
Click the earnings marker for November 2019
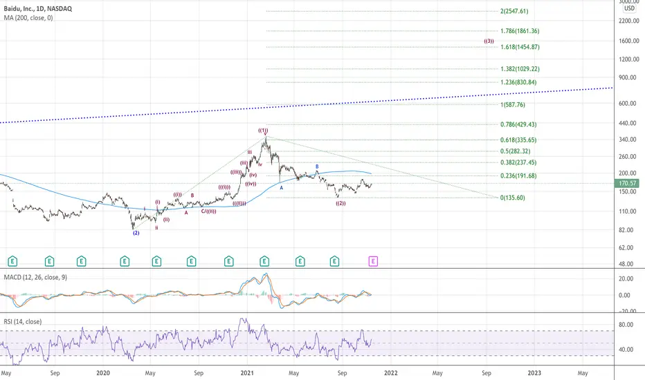tap(82, 261)
